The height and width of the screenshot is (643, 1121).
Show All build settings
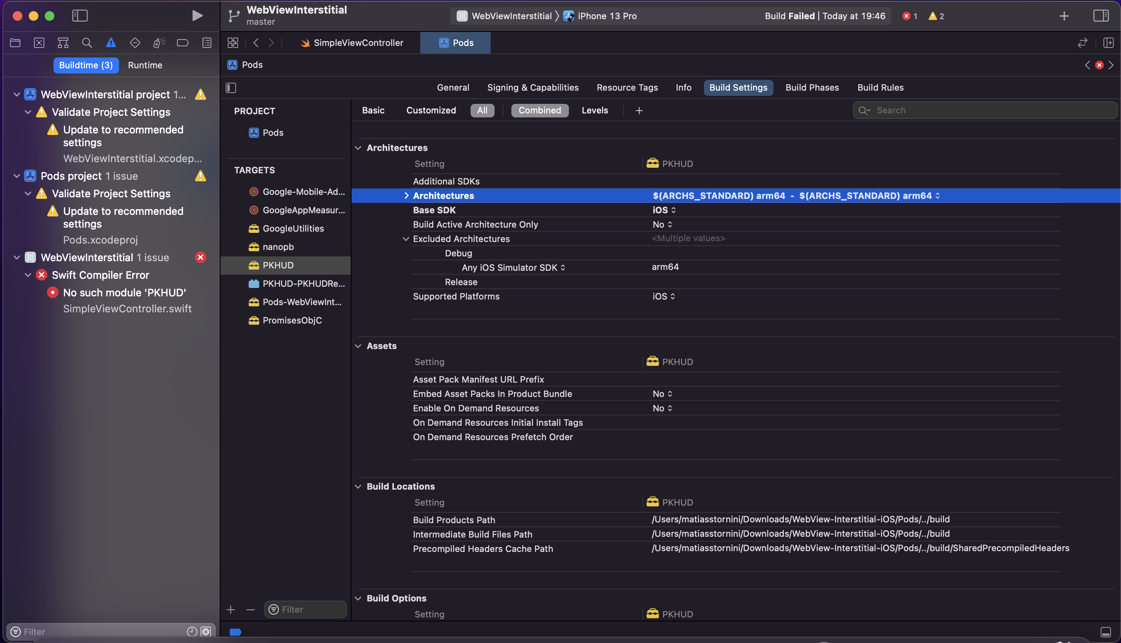pos(482,110)
